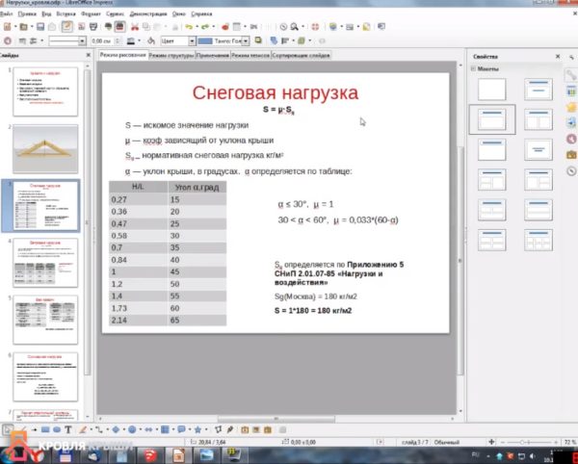Toggle the selection arrow tool
The height and width of the screenshot is (464, 578).
(8, 429)
